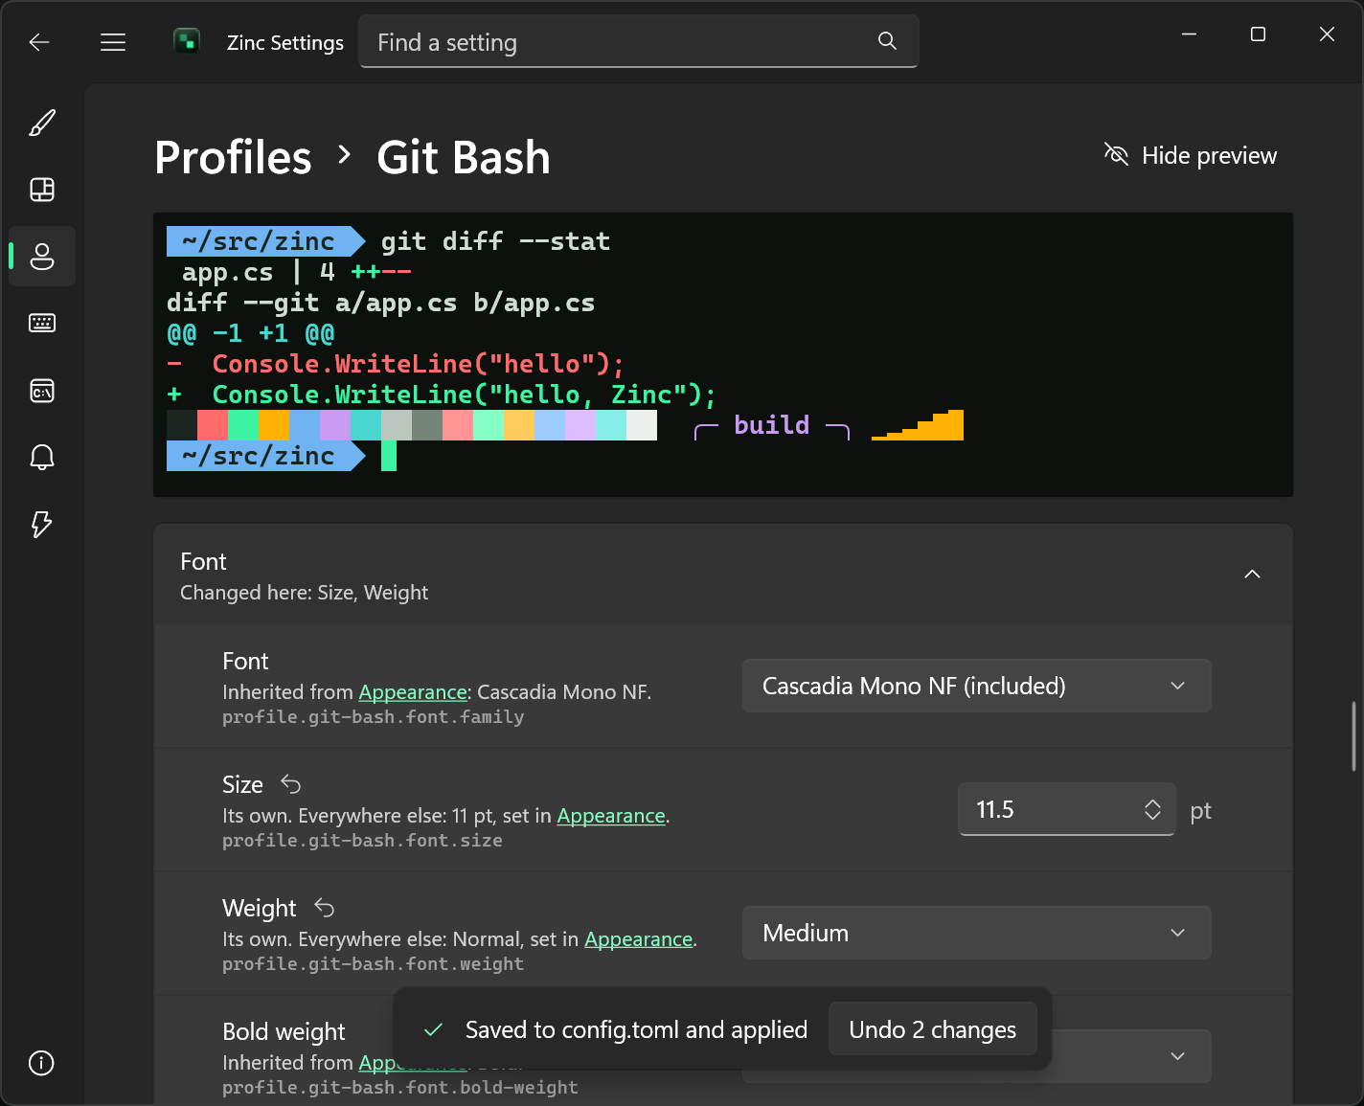Viewport: 1364px width, 1106px height.
Task: Open the Appearance brush sidebar icon
Action: pyautogui.click(x=42, y=123)
